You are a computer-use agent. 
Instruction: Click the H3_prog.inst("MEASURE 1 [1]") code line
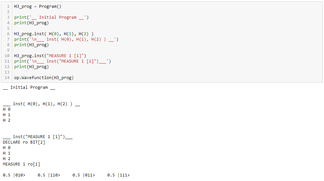coord(50,56)
